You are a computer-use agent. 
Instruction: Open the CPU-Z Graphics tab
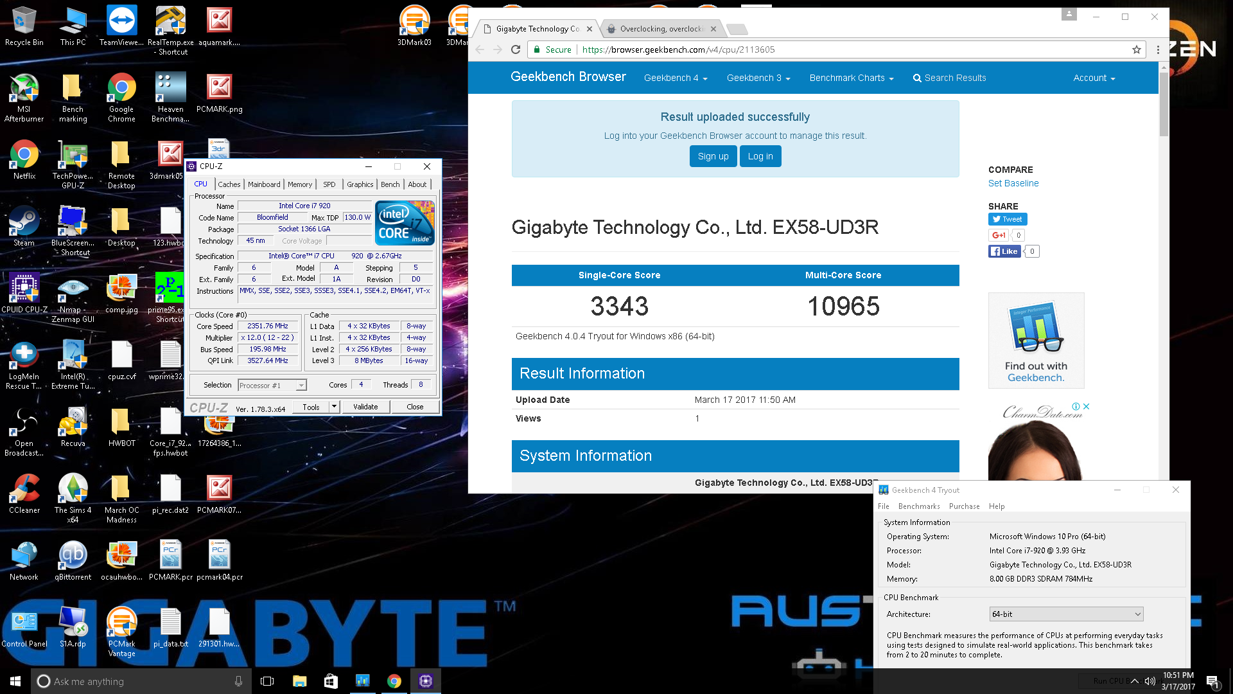pos(360,184)
